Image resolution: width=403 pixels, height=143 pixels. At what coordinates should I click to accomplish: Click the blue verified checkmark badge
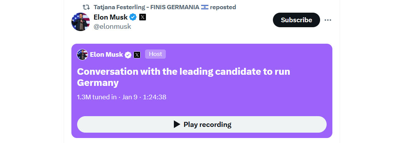click(133, 17)
